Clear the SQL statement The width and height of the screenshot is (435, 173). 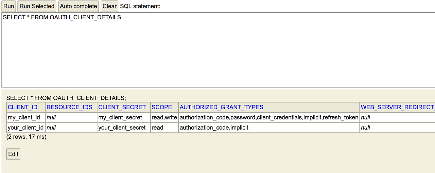tap(109, 6)
